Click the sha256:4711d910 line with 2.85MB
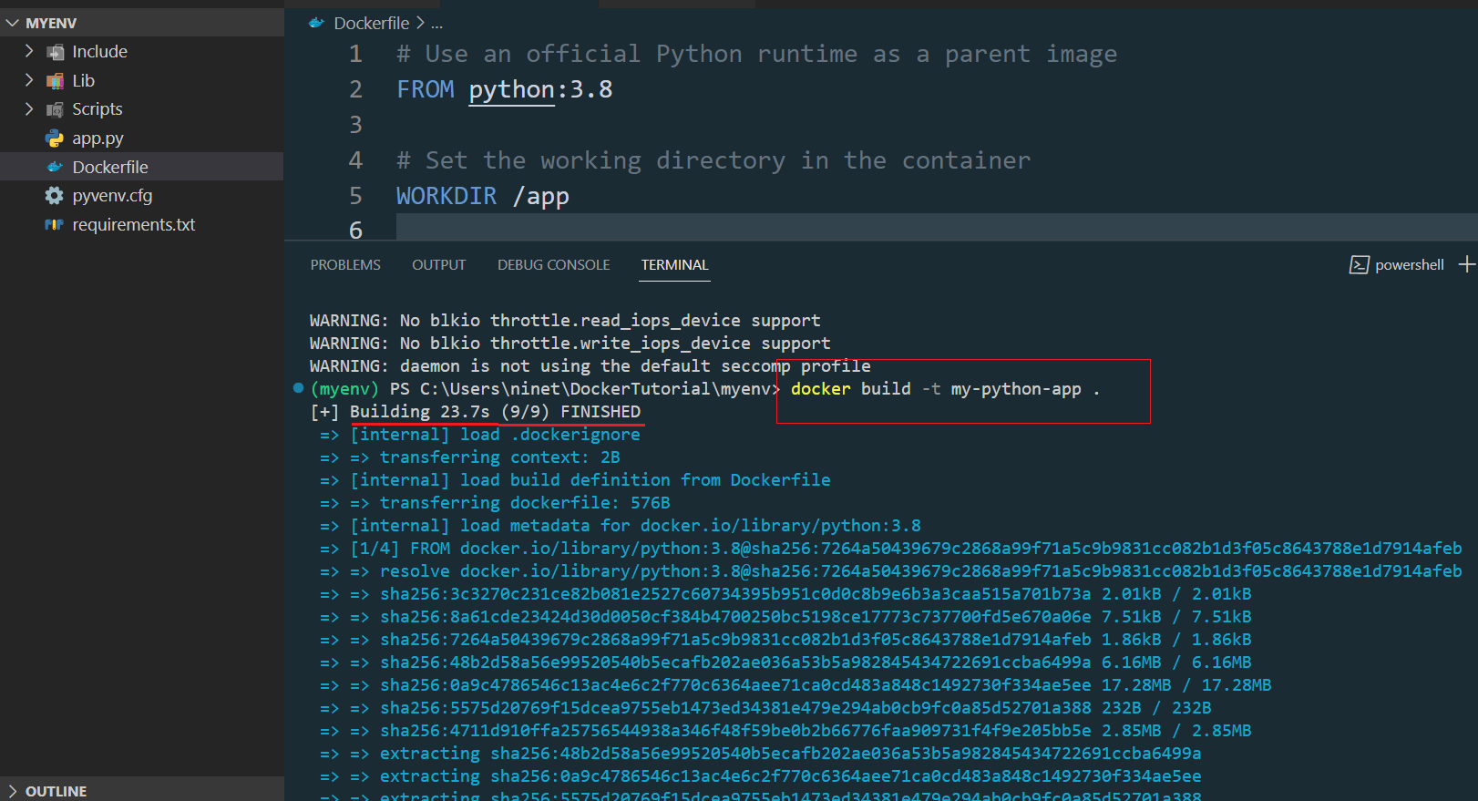1478x801 pixels. pyautogui.click(x=785, y=731)
